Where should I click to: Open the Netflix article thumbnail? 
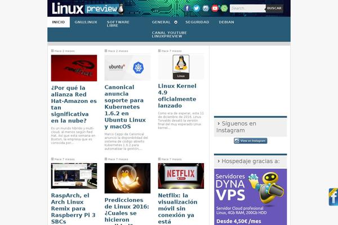pos(181,176)
